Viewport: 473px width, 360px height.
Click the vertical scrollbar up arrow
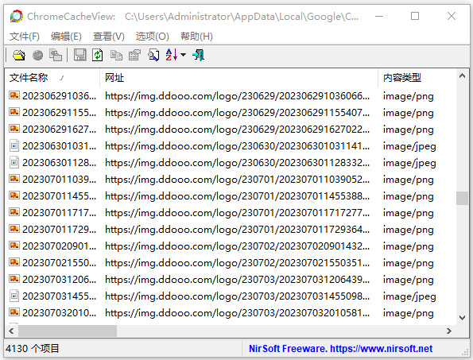462,75
